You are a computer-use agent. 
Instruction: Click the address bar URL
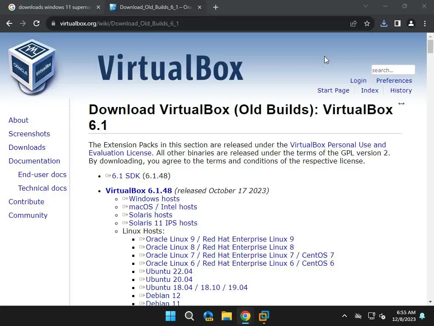pos(119,24)
